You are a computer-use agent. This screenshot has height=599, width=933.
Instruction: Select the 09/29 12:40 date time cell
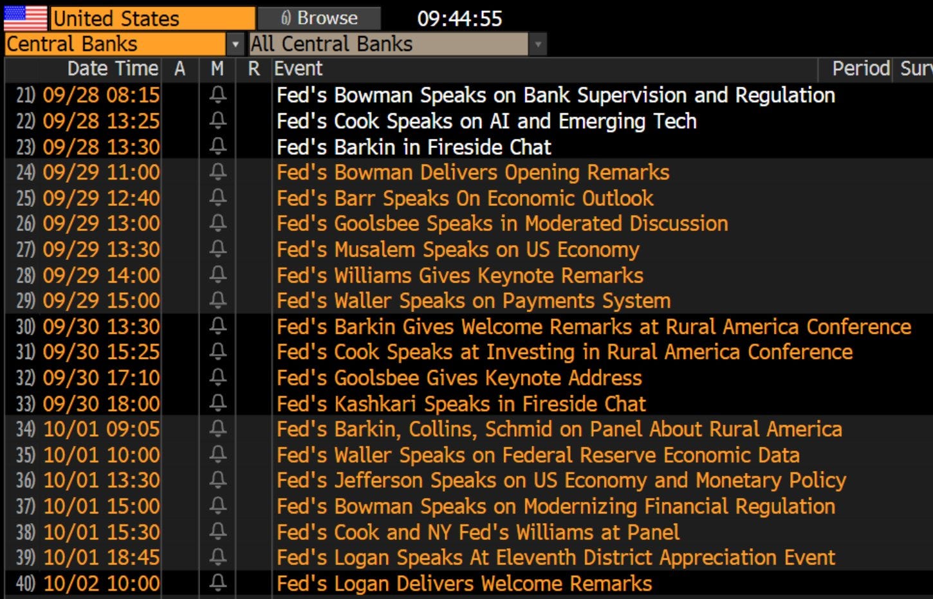pos(101,198)
